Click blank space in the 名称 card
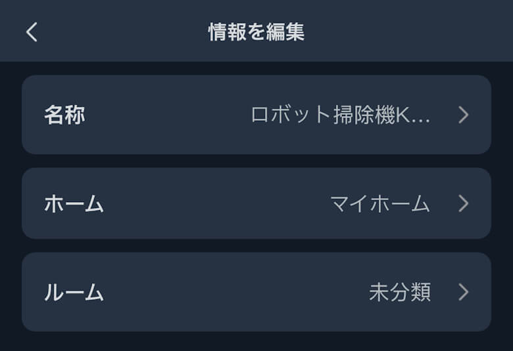 164,115
